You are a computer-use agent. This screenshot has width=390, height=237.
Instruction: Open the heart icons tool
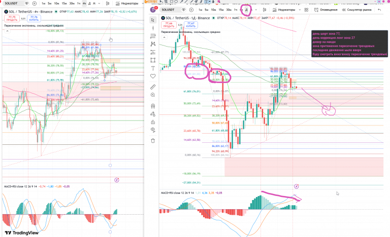153,76
